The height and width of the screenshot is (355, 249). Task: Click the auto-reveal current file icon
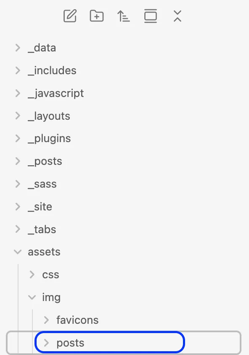tap(151, 16)
